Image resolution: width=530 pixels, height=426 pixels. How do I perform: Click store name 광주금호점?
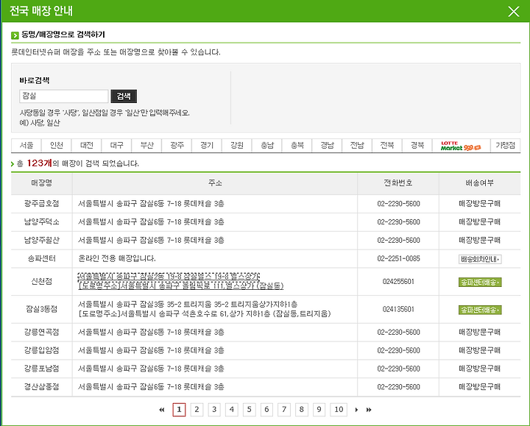click(x=41, y=204)
